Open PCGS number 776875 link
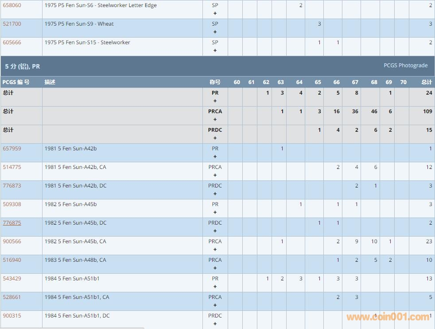Image resolution: width=435 pixels, height=329 pixels. (x=12, y=223)
